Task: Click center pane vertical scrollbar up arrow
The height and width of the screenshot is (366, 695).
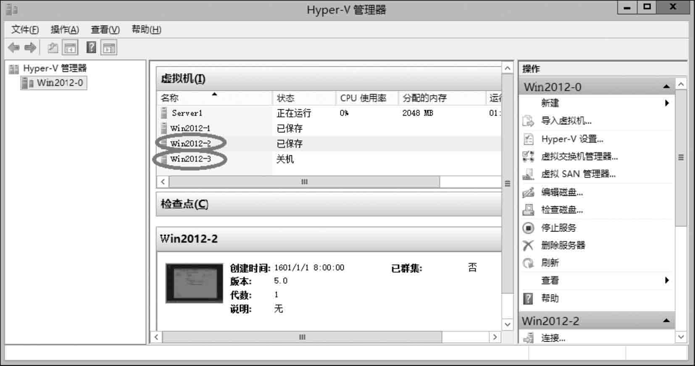Action: pos(508,68)
